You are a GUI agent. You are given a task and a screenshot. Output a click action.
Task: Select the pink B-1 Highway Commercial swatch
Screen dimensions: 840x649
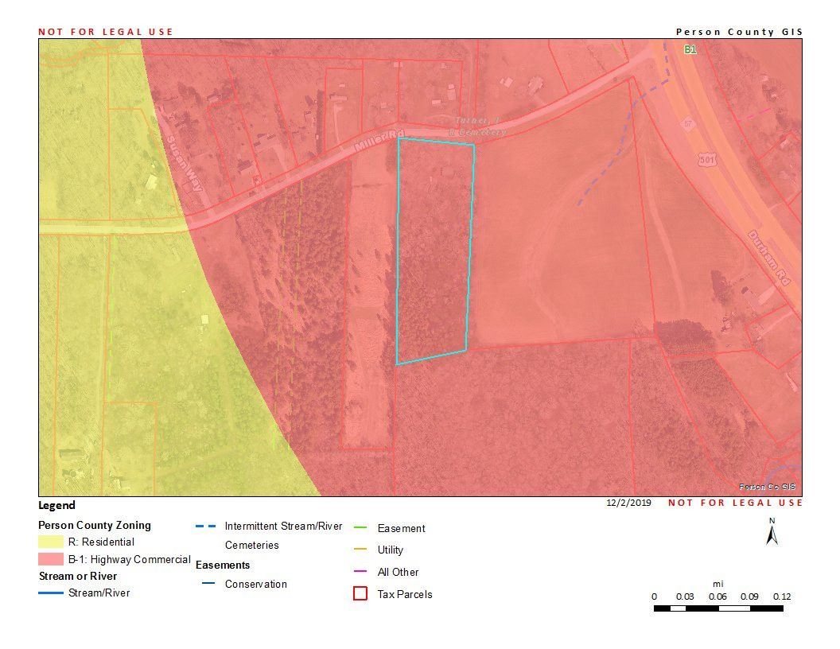52,559
